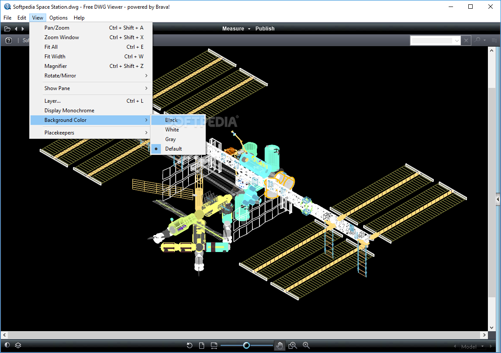Click into the search text field
The image size is (501, 353).
tap(432, 40)
